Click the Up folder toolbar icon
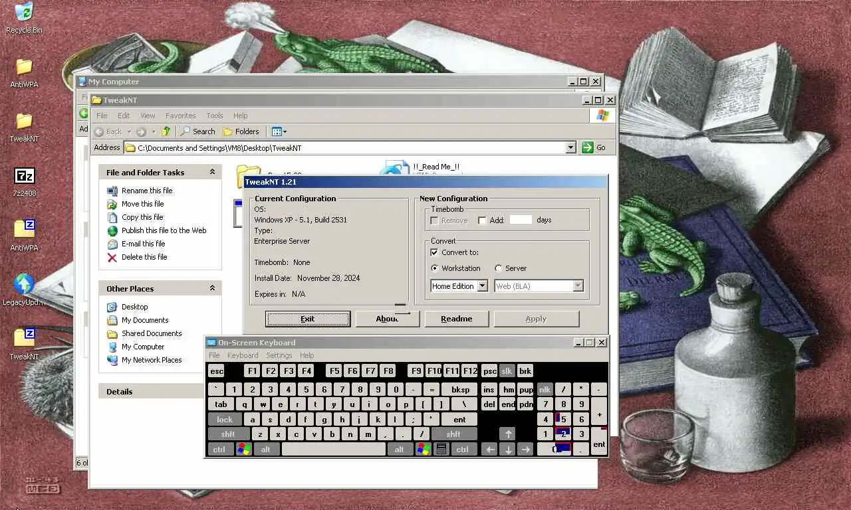This screenshot has height=510, width=851. (x=166, y=131)
